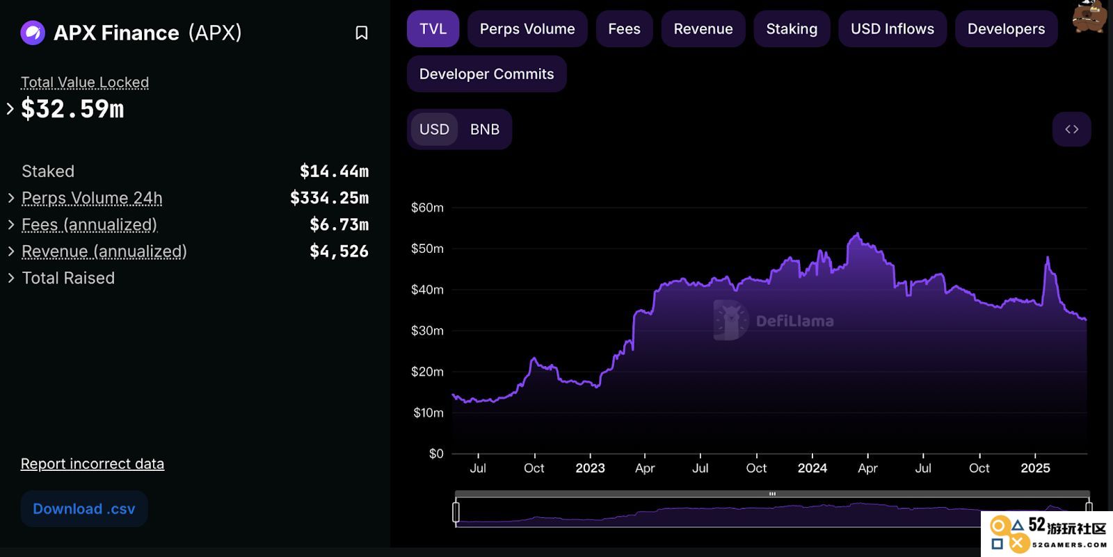Viewport: 1113px width, 557px height.
Task: Expand the Fees (annualized) row
Action: click(11, 224)
